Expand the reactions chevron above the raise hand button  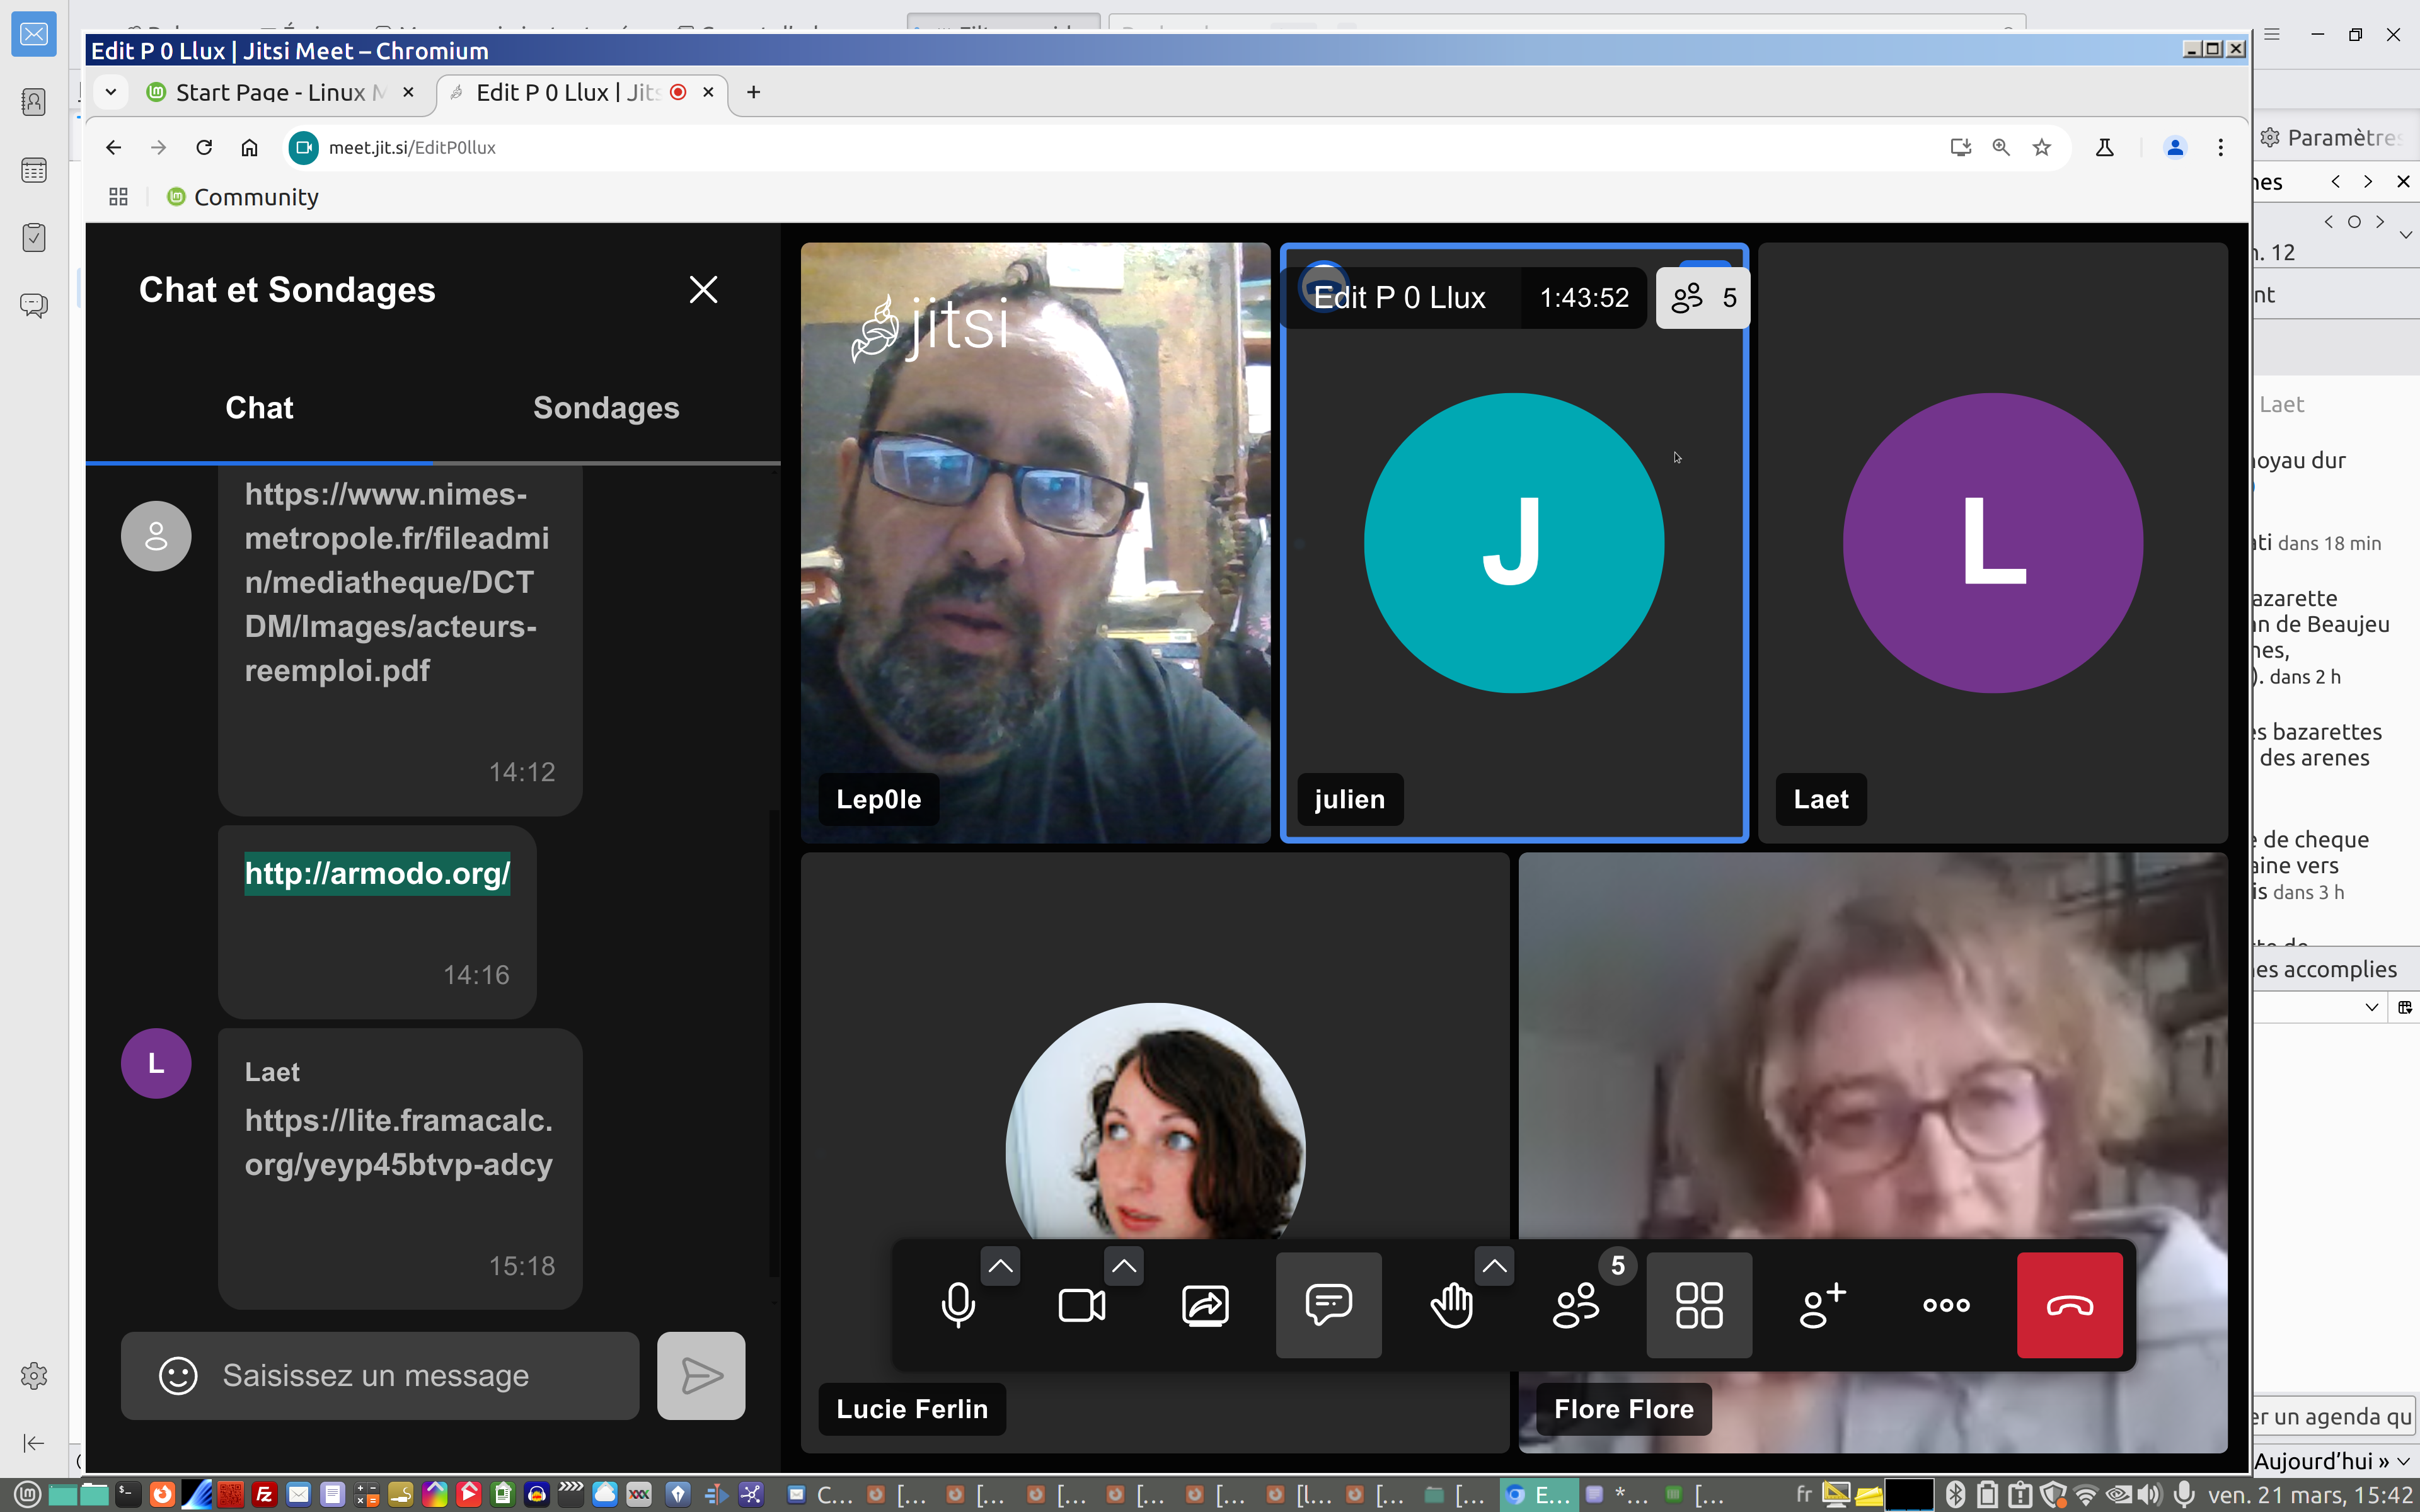1494,1266
